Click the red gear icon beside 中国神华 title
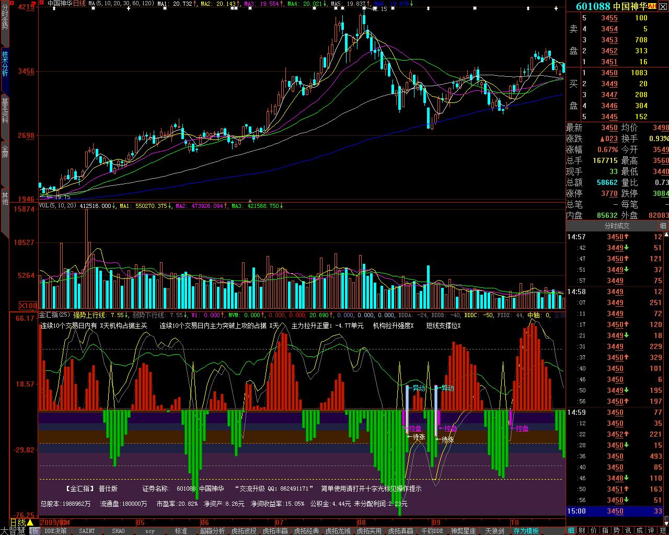Viewport: 669px width, 535px height. point(42,3)
